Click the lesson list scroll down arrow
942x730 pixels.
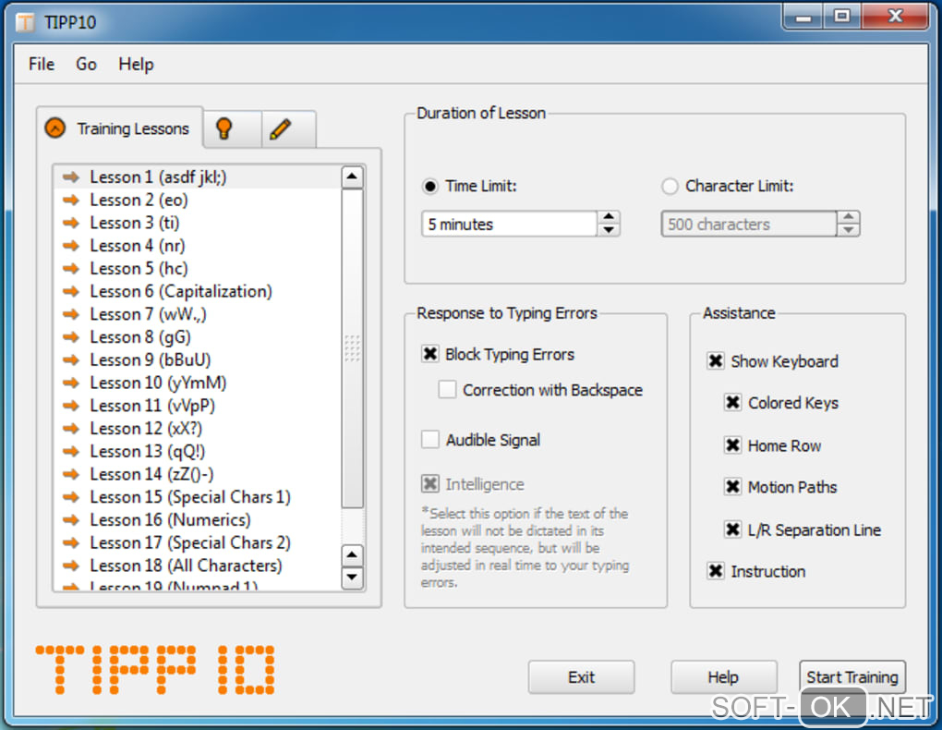352,578
